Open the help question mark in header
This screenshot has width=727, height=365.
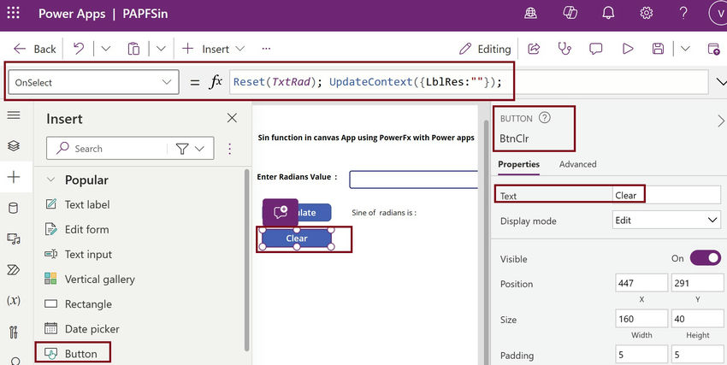tap(683, 13)
